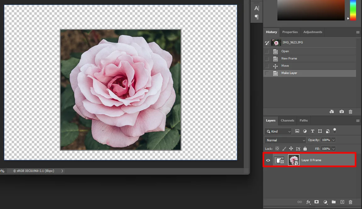The image size is (362, 209).
Task: Pick a color in the color field
Action: tap(311, 10)
